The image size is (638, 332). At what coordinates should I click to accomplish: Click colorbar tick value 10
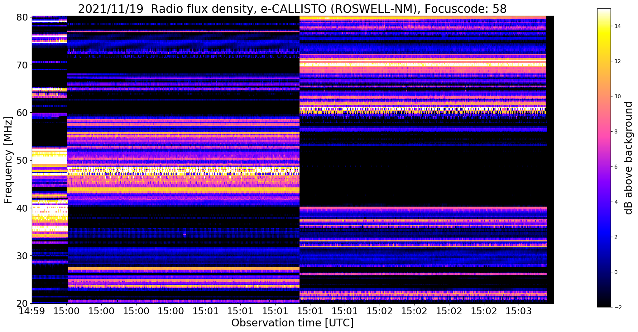[x=617, y=96]
